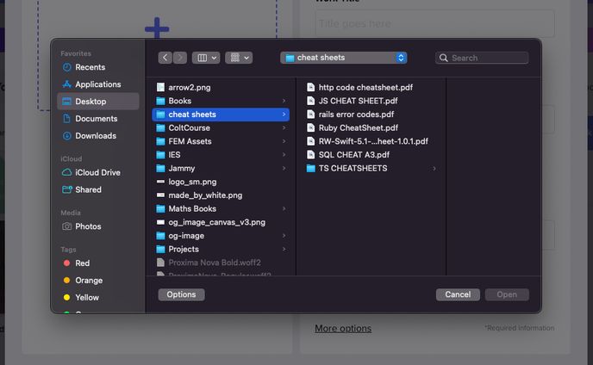Select the Documents sidebar item
Screen dimensions: 593x365
pos(96,119)
